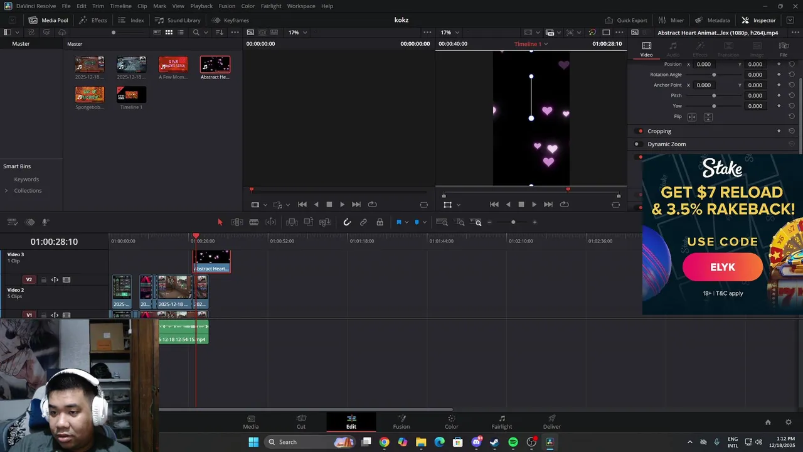The height and width of the screenshot is (452, 803).
Task: Open the Effects panel
Action: [x=93, y=20]
